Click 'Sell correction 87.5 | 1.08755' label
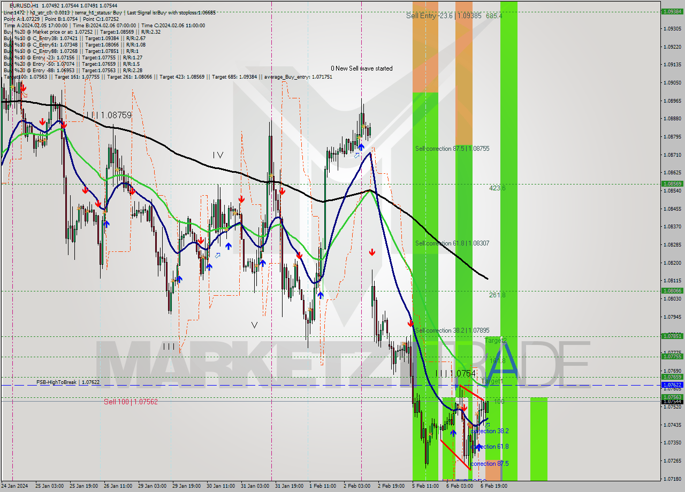685x492 pixels. point(452,149)
